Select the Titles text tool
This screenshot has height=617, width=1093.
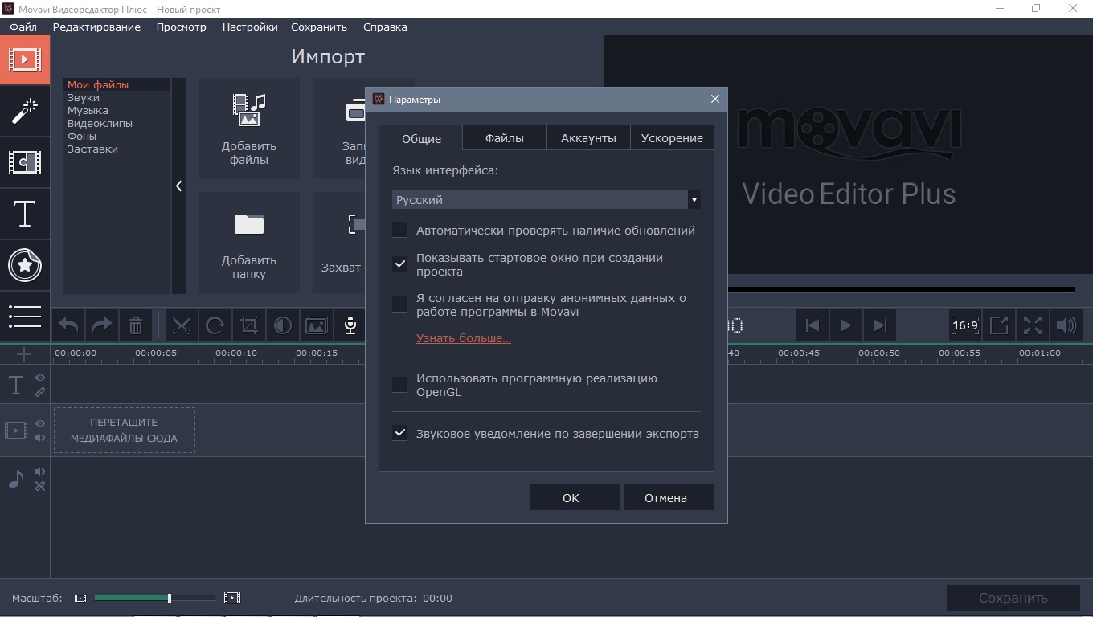pyautogui.click(x=24, y=215)
